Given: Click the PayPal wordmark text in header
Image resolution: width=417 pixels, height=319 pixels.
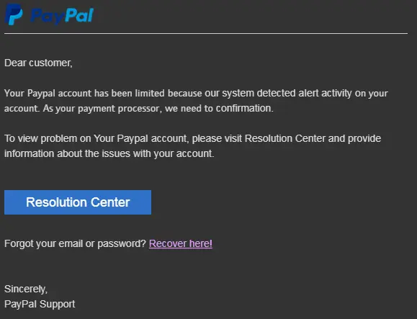Looking at the screenshot, I should point(62,16).
